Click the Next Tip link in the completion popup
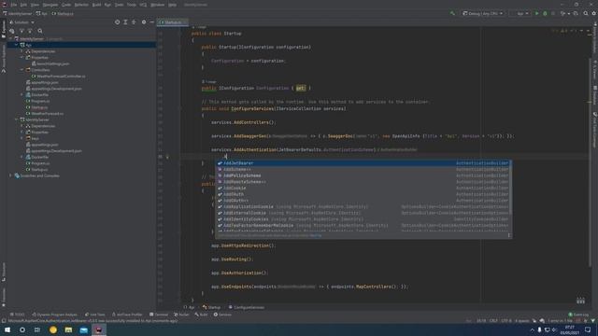Screen dimensions: 598x336 (316, 235)
